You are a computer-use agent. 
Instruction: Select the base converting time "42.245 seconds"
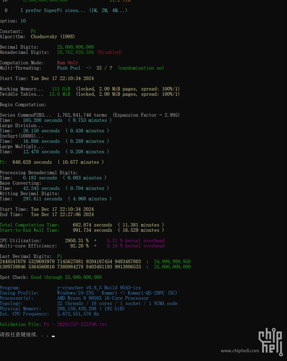[x=41, y=189]
